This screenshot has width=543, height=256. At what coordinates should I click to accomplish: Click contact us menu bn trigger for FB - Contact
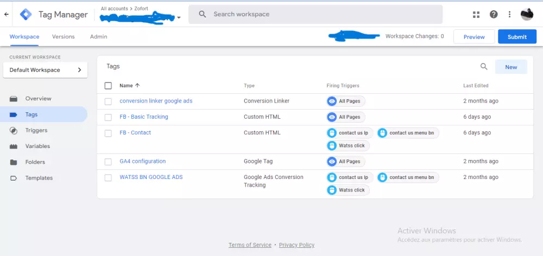[x=408, y=133]
